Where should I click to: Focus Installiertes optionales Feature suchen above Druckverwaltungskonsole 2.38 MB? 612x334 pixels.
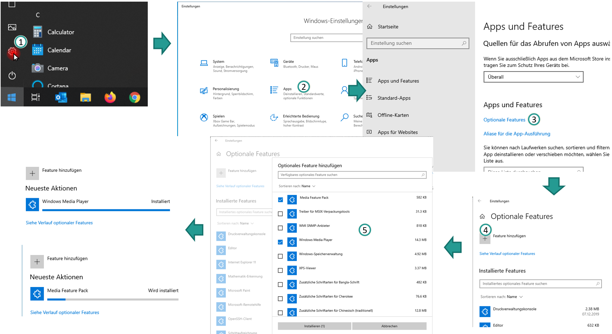click(x=540, y=284)
